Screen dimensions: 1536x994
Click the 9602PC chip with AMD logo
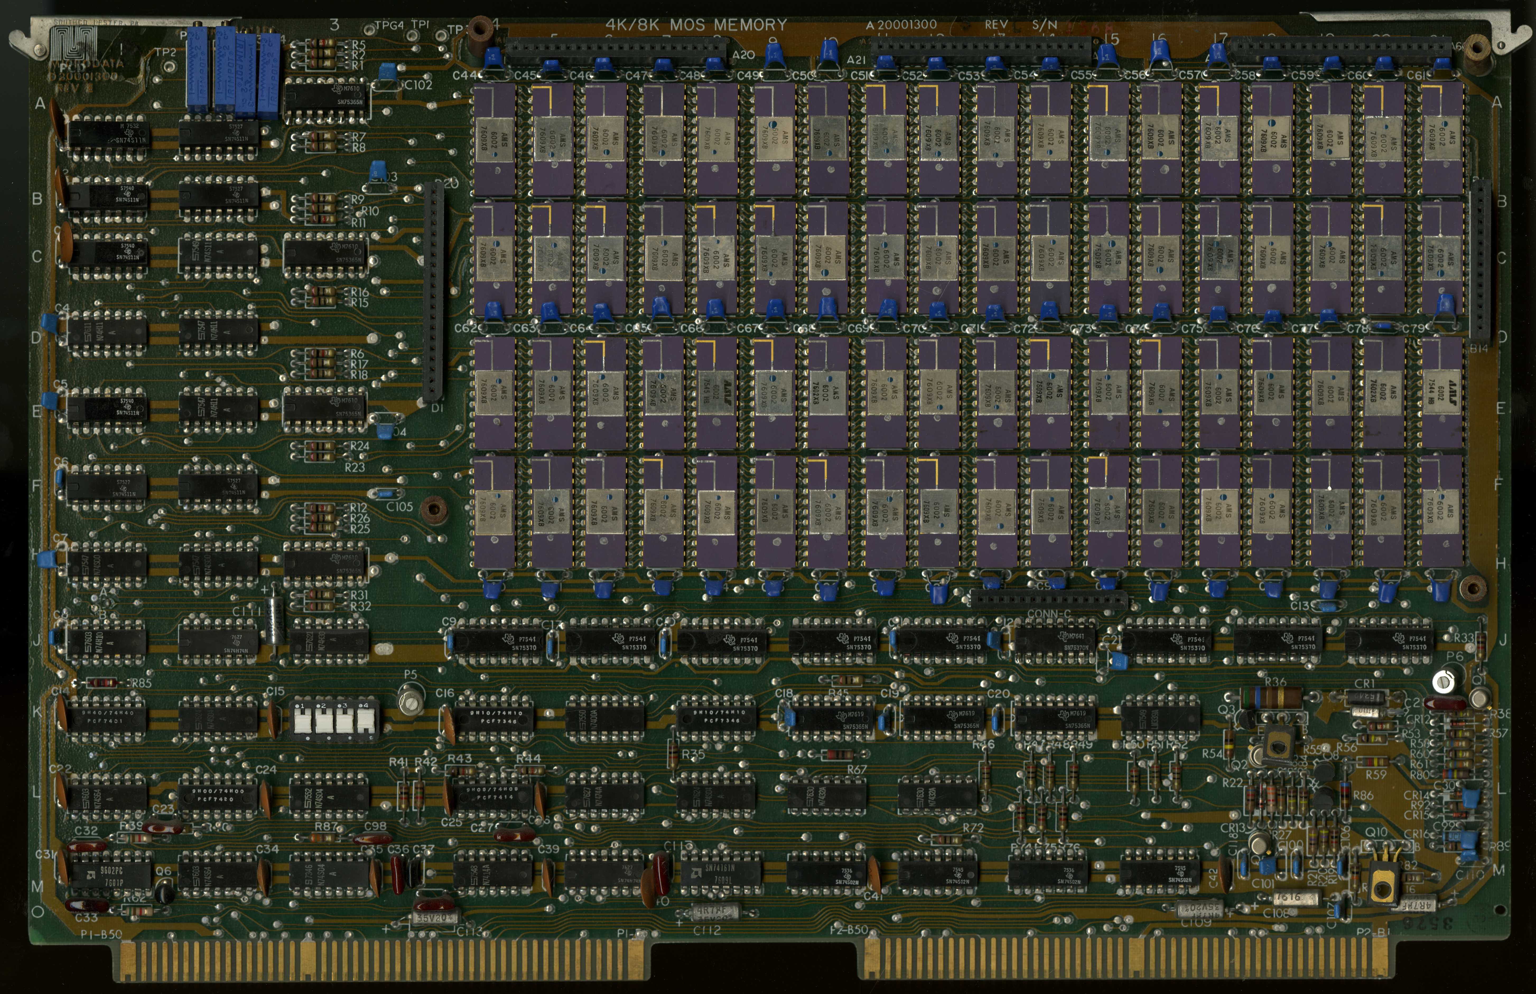(x=110, y=875)
